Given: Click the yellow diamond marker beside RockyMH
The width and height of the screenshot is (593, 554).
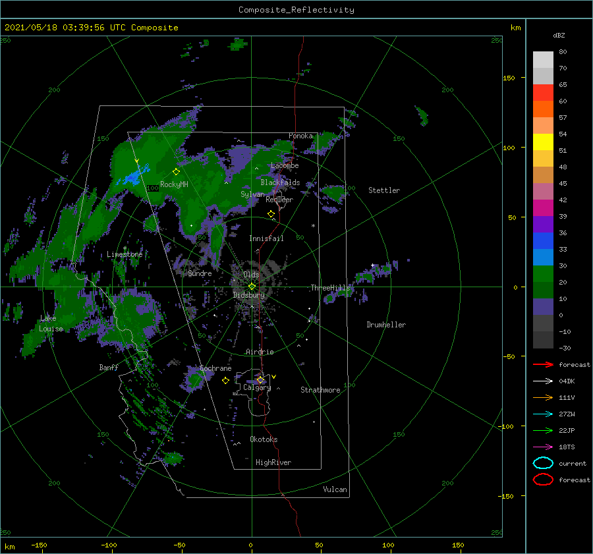Looking at the screenshot, I should pyautogui.click(x=176, y=172).
